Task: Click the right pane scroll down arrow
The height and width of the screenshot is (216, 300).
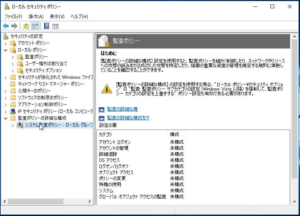Action: (294, 202)
